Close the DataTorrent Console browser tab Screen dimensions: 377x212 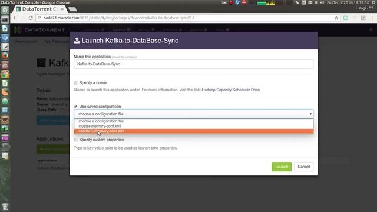click(62, 9)
